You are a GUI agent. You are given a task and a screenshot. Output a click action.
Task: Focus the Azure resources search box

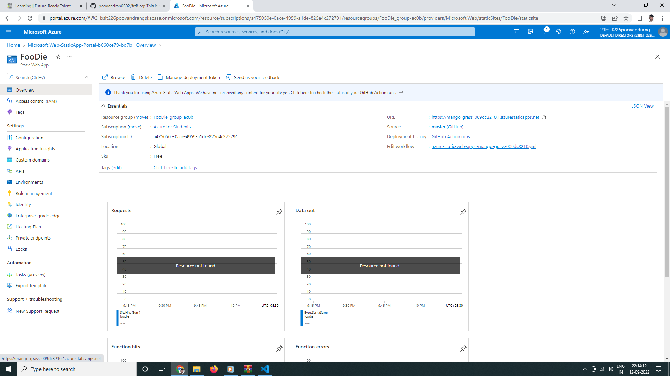335,32
